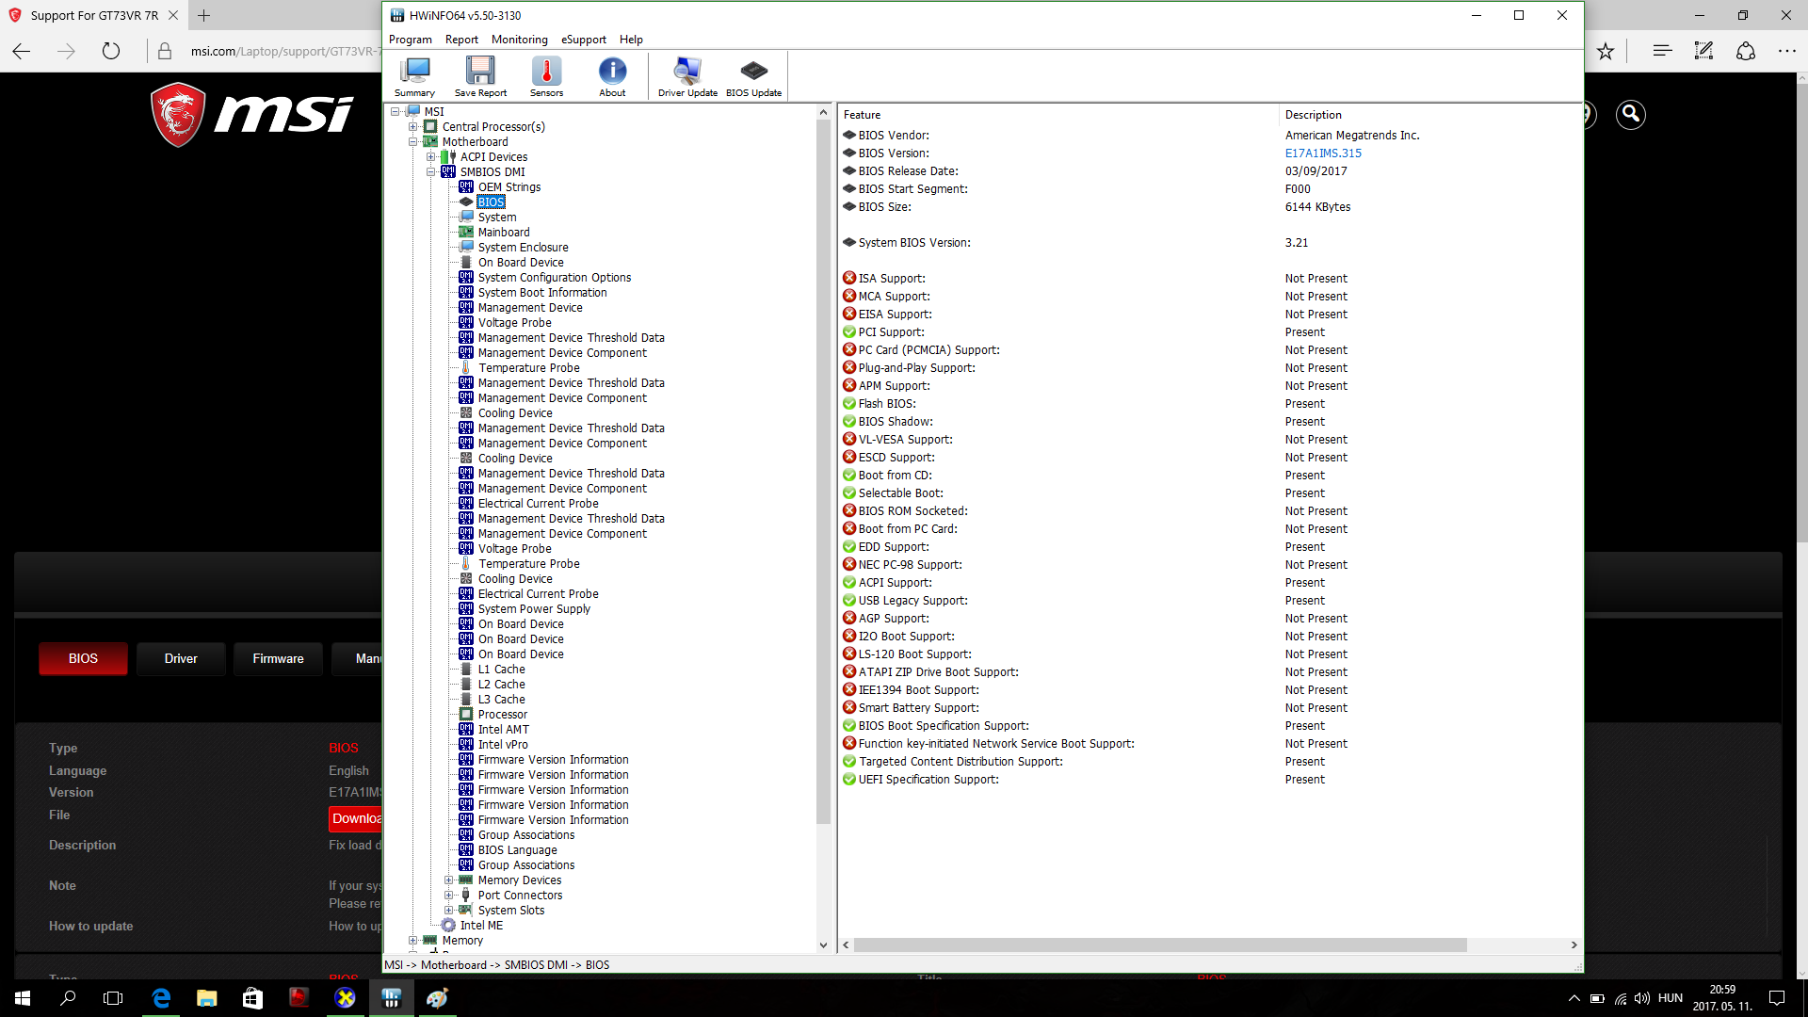
Task: Click HWiNFO icon in Windows taskbar
Action: pyautogui.click(x=392, y=998)
